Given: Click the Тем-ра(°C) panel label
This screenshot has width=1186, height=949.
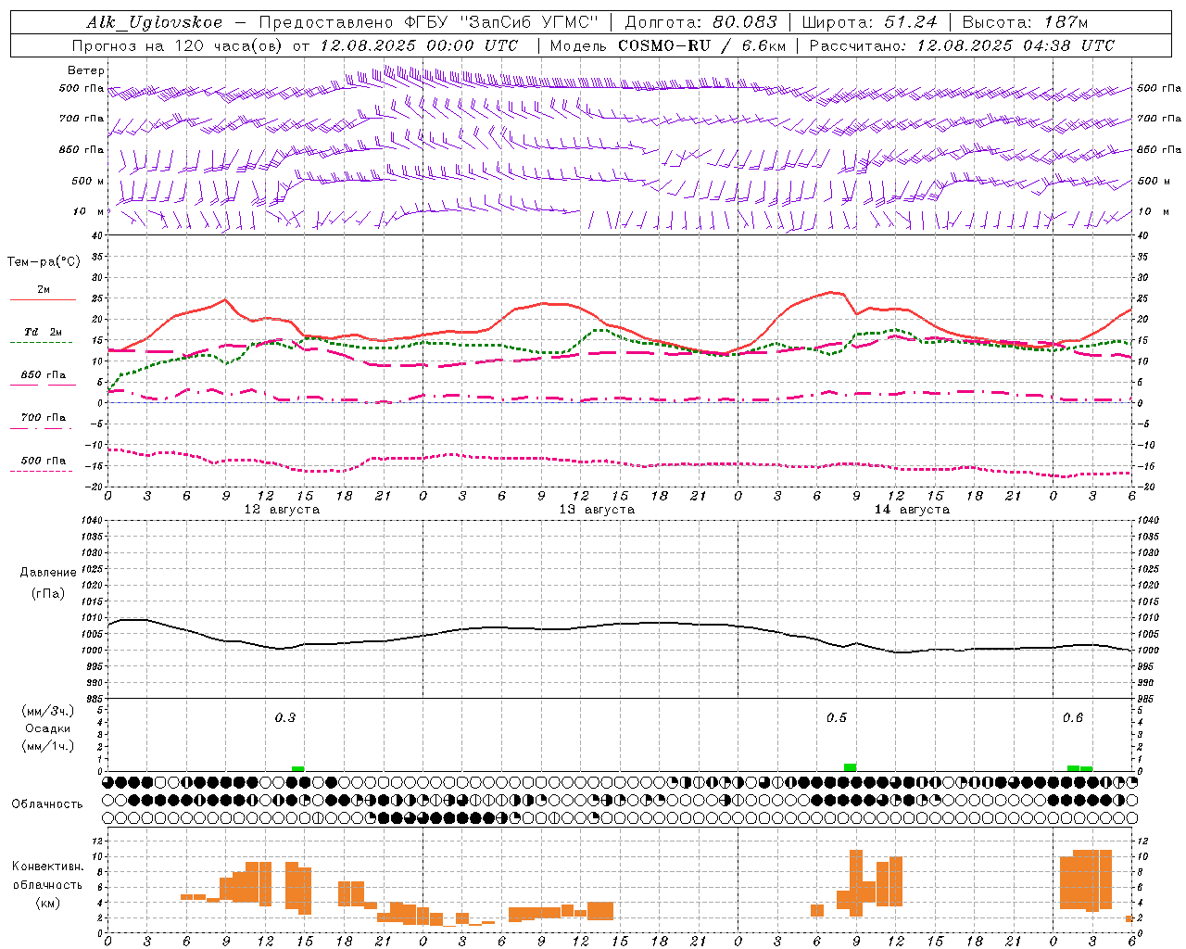Looking at the screenshot, I should pos(44,262).
